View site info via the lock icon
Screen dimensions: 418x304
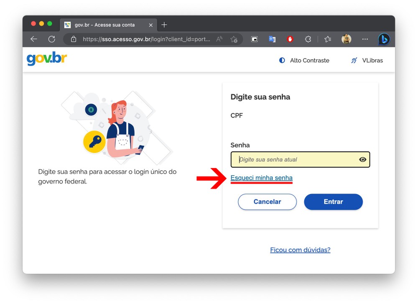click(x=74, y=39)
